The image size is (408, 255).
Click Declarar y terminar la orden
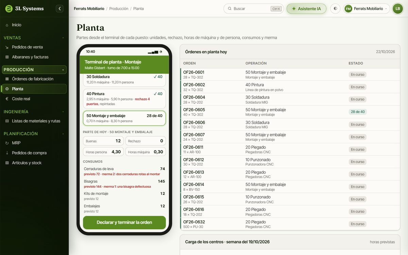click(x=124, y=222)
